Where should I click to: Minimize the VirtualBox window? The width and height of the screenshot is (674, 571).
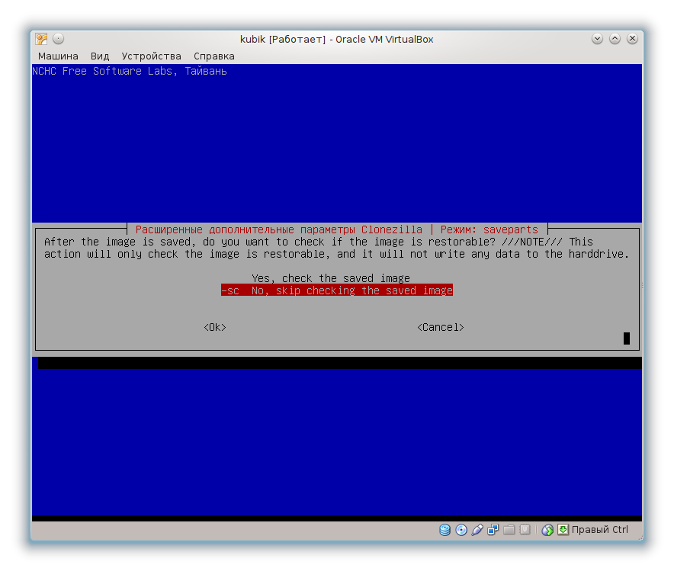597,39
